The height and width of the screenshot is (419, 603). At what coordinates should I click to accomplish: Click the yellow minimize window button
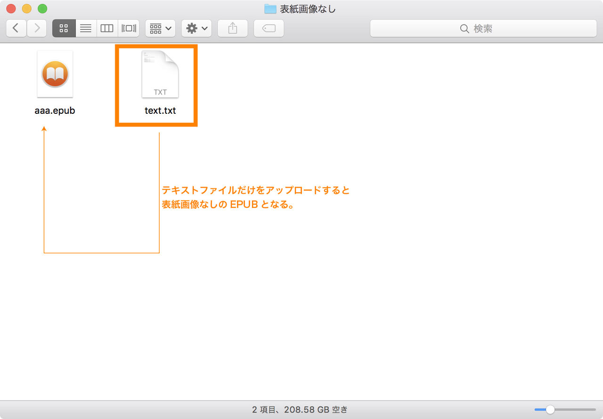[27, 8]
